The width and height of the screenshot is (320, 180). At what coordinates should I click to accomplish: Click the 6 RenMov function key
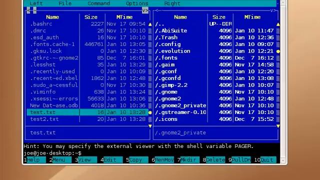(x=162, y=160)
